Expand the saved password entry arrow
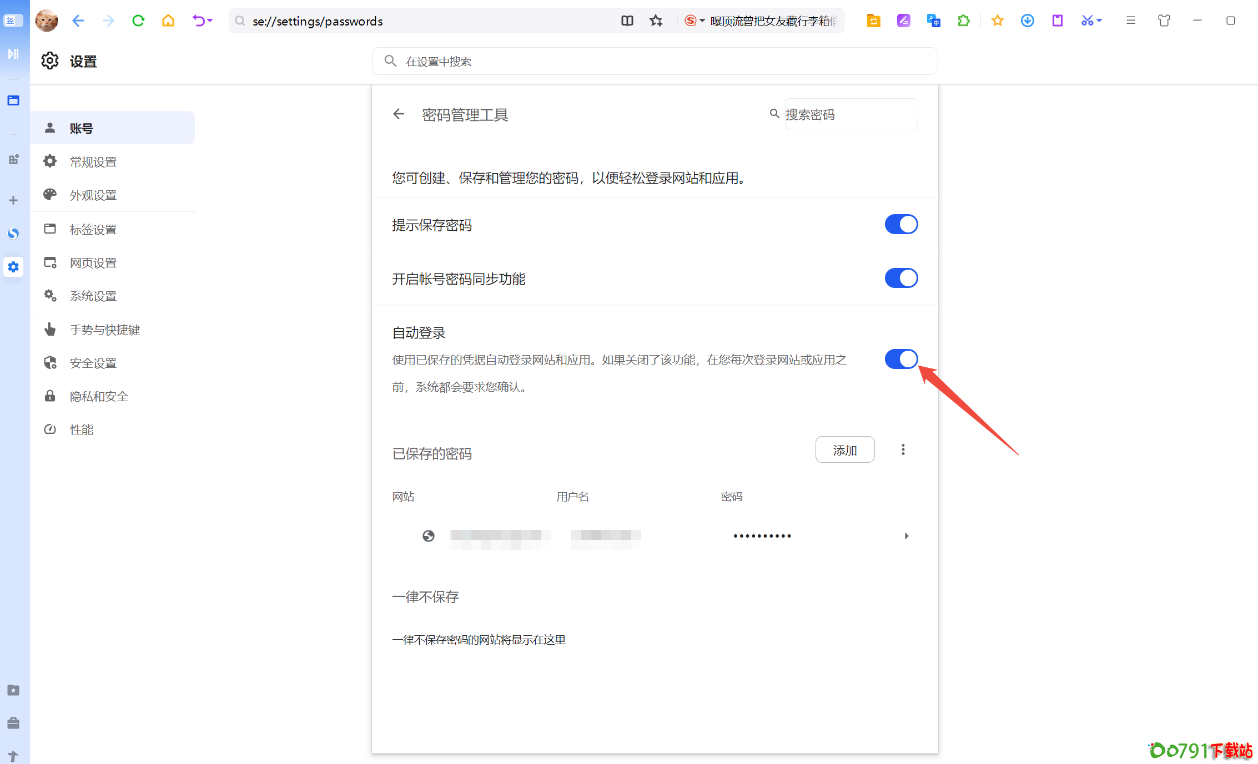This screenshot has height=764, width=1258. tap(907, 536)
